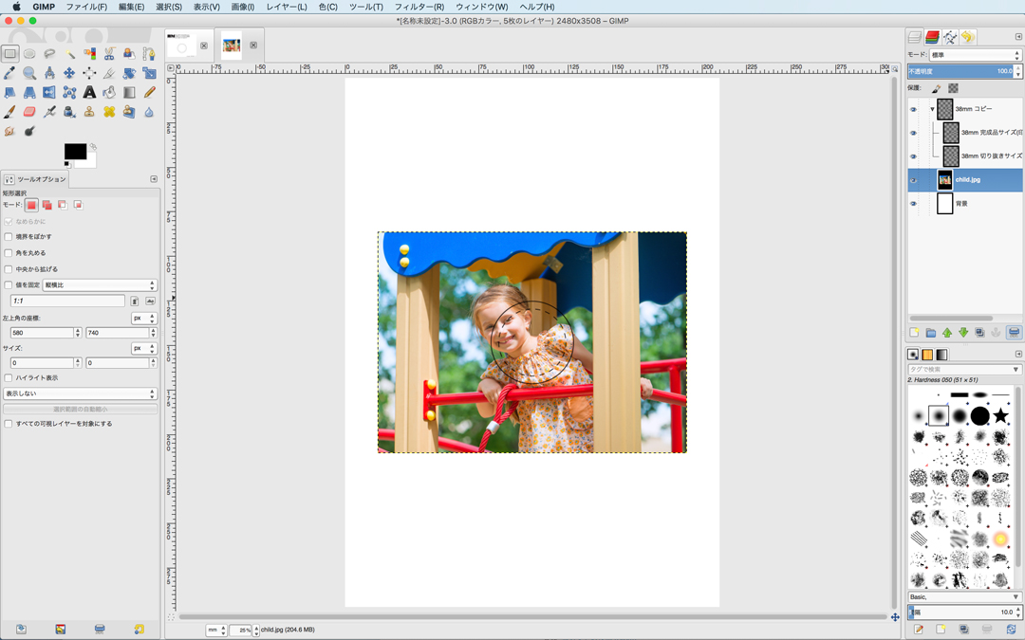Select the Ellipse Select tool
Image resolution: width=1025 pixels, height=640 pixels.
tap(29, 54)
